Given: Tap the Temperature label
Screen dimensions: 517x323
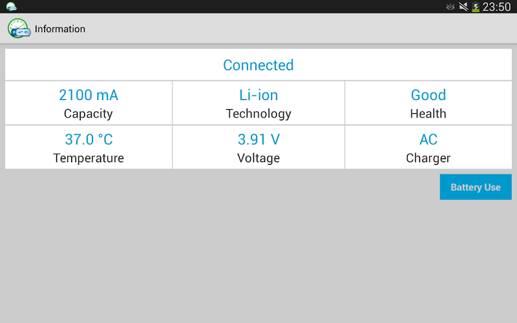Looking at the screenshot, I should [x=89, y=158].
